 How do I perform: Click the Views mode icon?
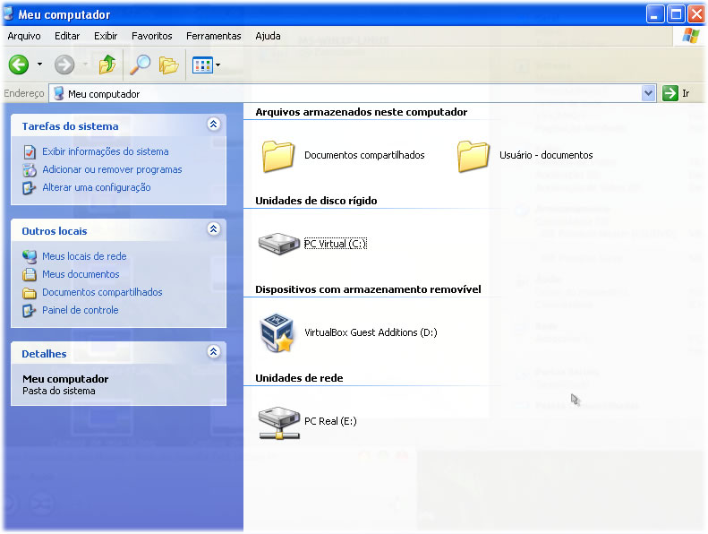tap(202, 65)
